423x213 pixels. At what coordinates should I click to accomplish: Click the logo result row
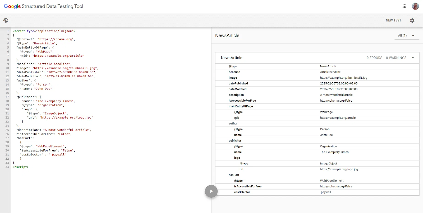click(317, 158)
